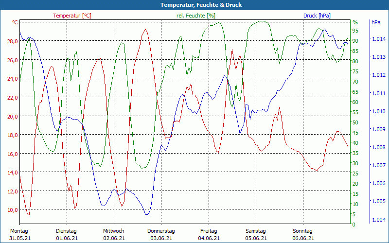Screen dimensions: 389x243
Task: Click the date '02.06.21'
Action: (114, 238)
